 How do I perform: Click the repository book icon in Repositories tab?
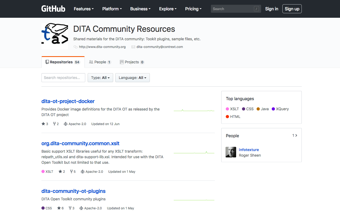(47, 62)
